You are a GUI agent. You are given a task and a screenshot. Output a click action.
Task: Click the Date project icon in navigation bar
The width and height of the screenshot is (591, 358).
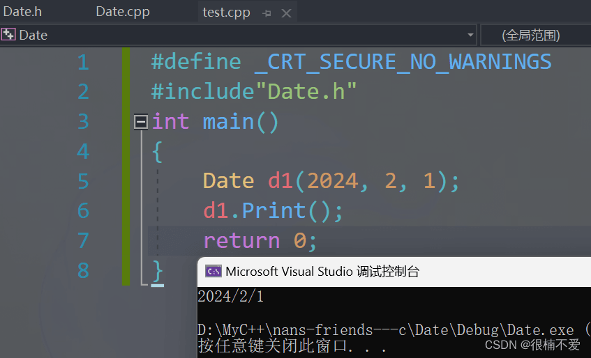pos(8,34)
